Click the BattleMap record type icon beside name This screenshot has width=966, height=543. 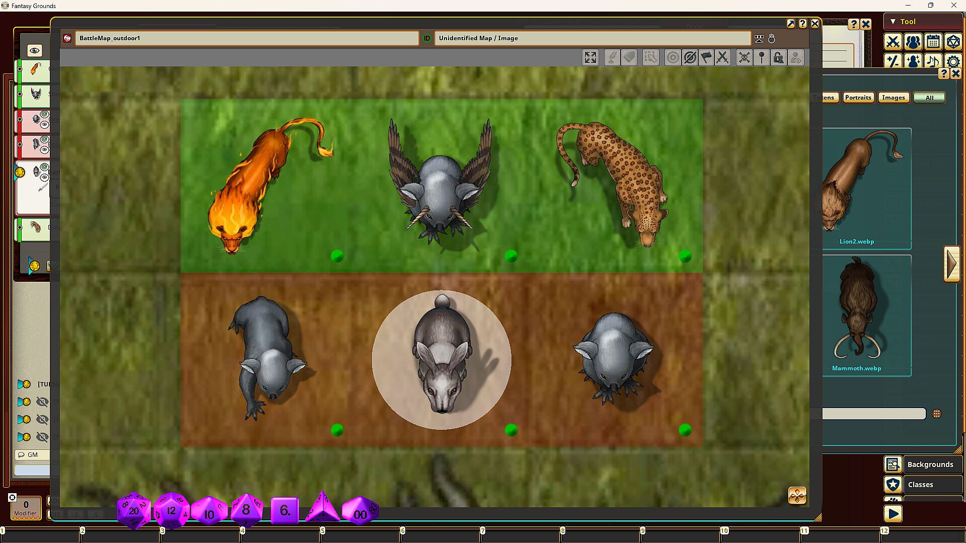click(x=67, y=38)
